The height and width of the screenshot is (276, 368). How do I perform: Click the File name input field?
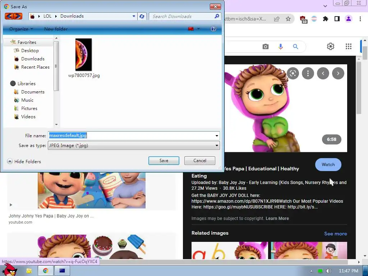(132, 135)
